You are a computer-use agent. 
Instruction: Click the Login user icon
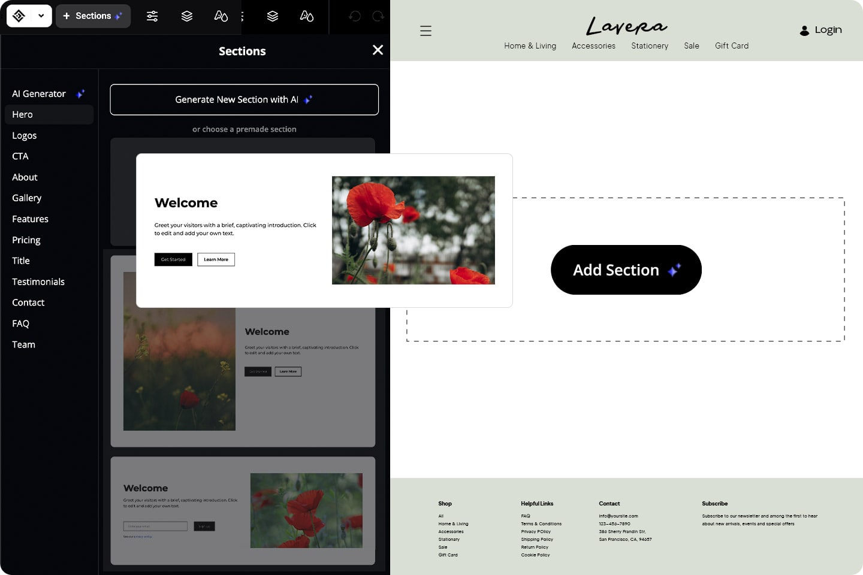[x=804, y=31]
